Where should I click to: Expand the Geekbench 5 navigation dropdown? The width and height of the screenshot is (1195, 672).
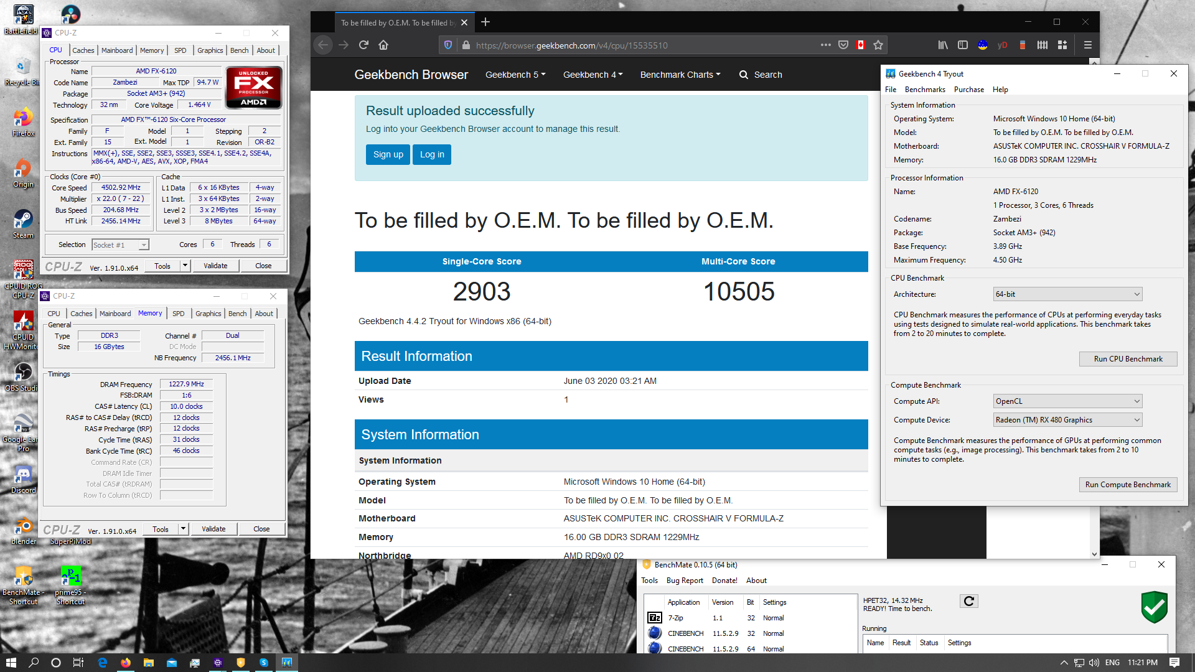pyautogui.click(x=515, y=75)
